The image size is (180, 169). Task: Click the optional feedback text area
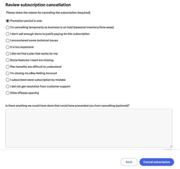pos(89,128)
